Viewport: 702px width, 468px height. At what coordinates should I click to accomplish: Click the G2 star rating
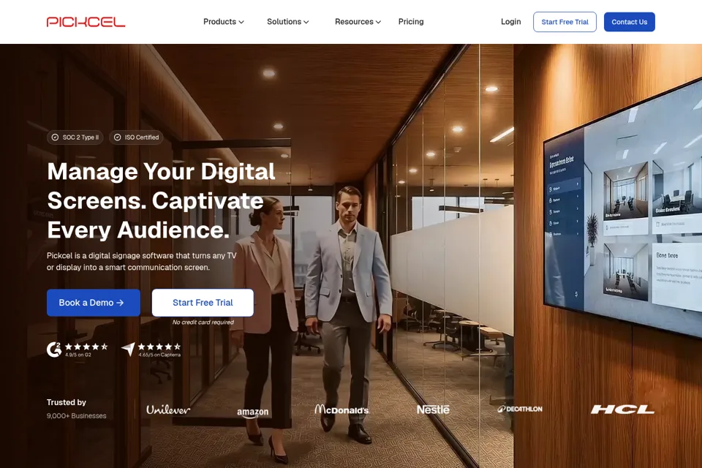point(86,346)
